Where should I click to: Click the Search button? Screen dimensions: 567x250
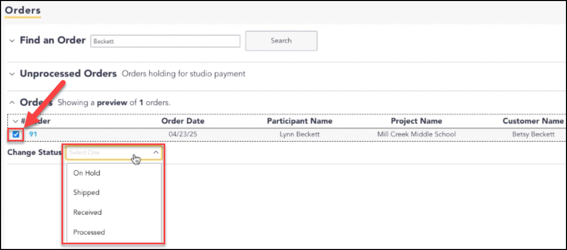point(281,41)
